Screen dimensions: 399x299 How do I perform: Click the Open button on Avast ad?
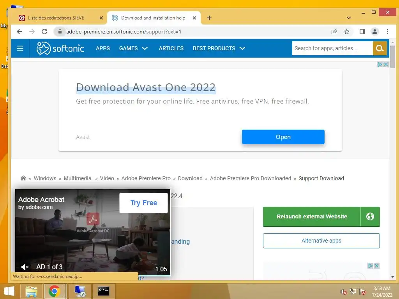[x=283, y=137]
